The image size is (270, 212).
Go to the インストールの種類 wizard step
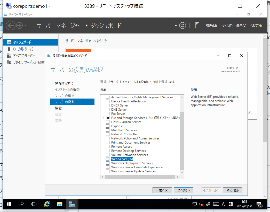click(67, 90)
